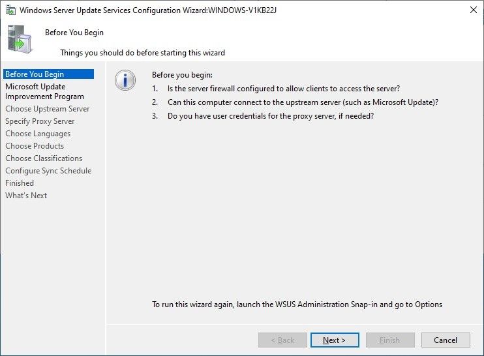
Task: Click the What's Next step
Action: (26, 195)
